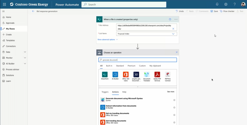The width and height of the screenshot is (247, 125).
Task: Switch to the Triggers tab
Action: (105, 92)
